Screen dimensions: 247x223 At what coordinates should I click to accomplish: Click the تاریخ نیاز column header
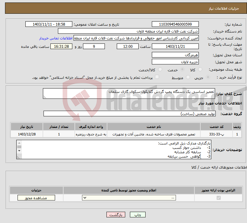coord(27,127)
